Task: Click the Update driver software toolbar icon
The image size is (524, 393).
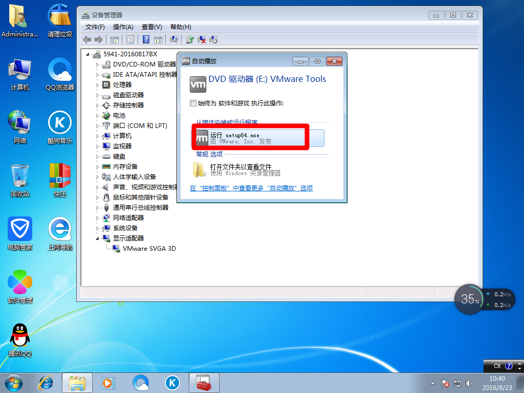Action: (x=190, y=40)
